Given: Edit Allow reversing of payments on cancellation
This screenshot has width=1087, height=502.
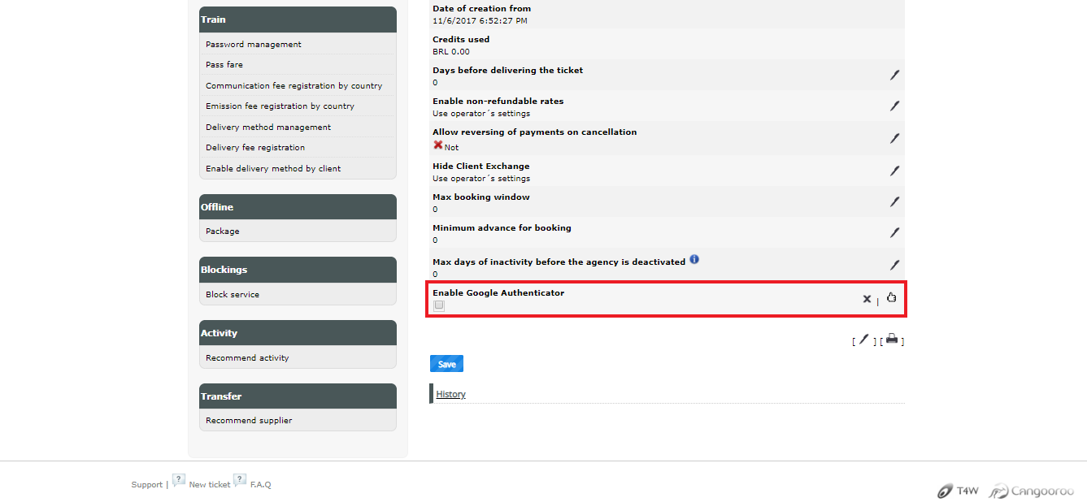Looking at the screenshot, I should tap(894, 138).
